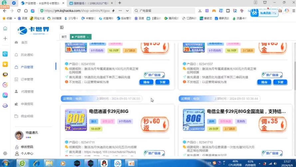The width and height of the screenshot is (296, 167).
Task: Click 修改密码 link in sidebar
Action: pyautogui.click(x=27, y=147)
